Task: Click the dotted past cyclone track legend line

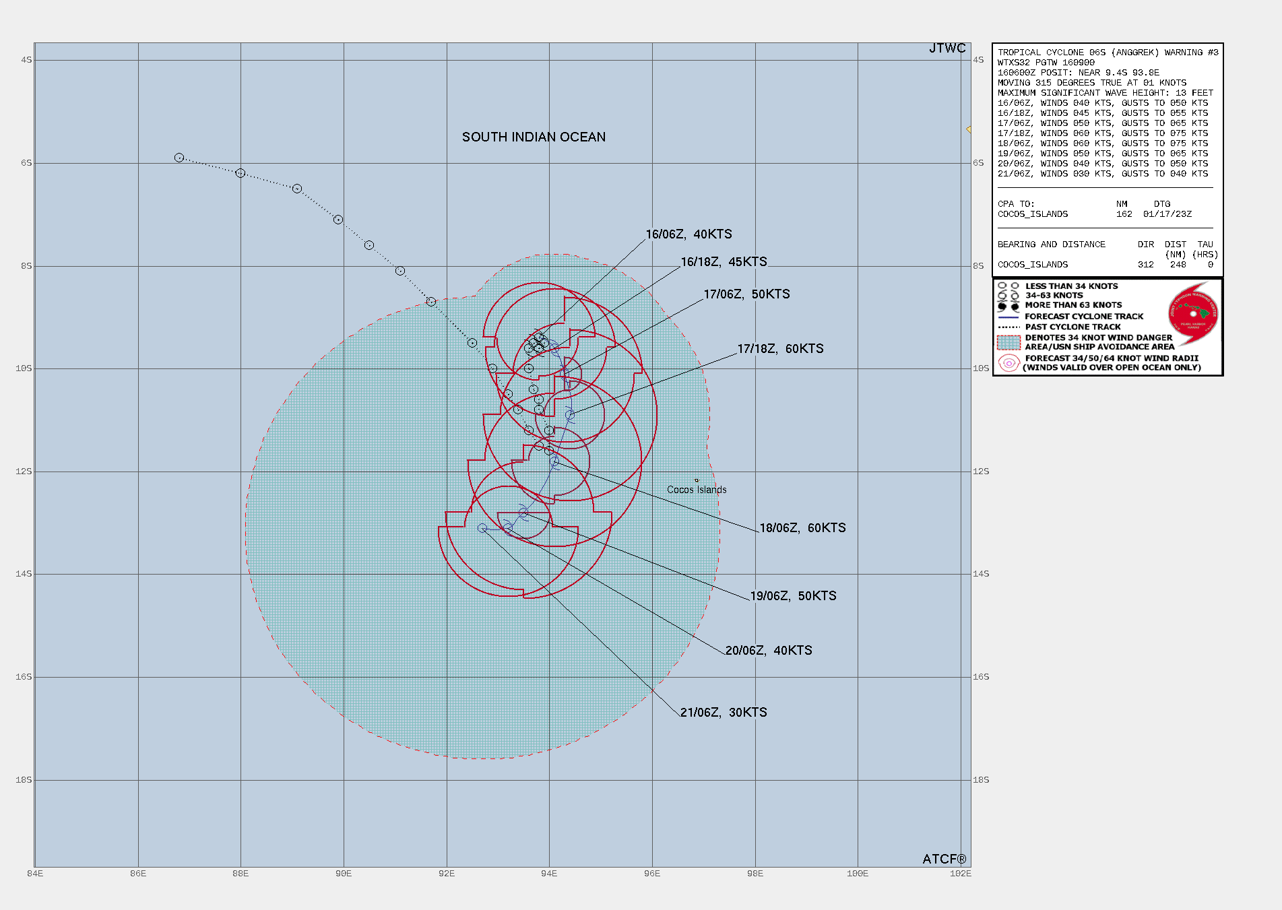Action: tap(1008, 327)
